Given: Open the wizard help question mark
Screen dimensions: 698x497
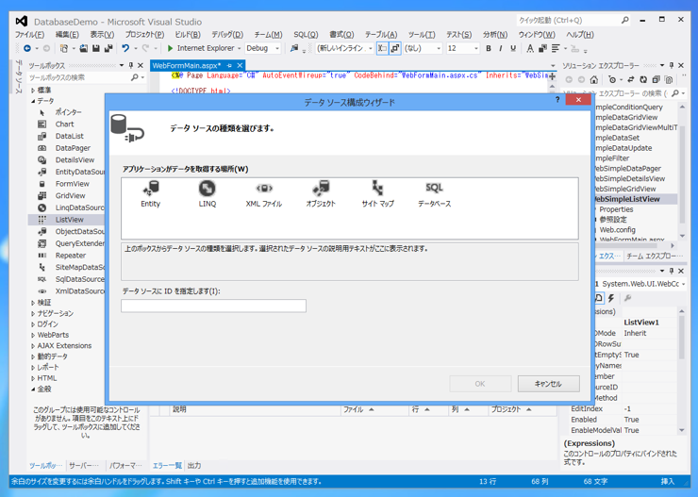Looking at the screenshot, I should [557, 100].
